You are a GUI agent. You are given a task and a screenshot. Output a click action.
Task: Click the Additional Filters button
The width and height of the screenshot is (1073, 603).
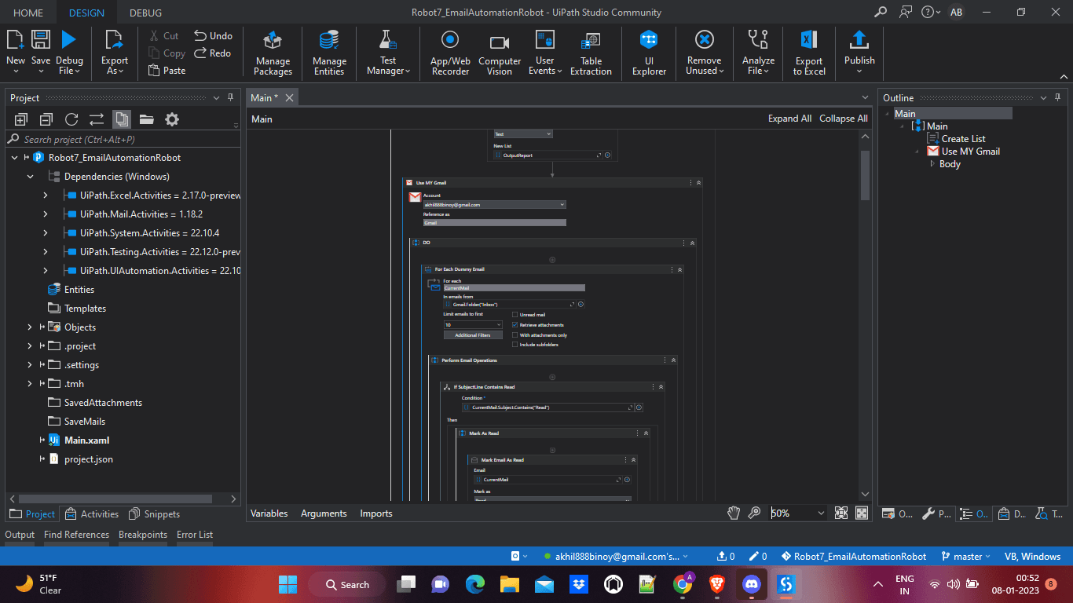tap(473, 334)
